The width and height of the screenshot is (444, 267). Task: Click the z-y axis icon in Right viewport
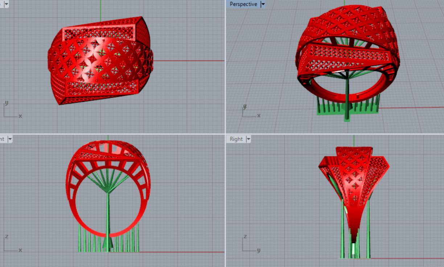251,244
